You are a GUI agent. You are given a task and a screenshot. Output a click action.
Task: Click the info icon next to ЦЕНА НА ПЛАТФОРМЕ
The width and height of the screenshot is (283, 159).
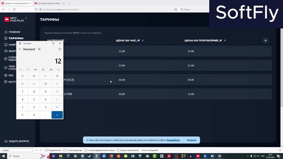click(225, 41)
